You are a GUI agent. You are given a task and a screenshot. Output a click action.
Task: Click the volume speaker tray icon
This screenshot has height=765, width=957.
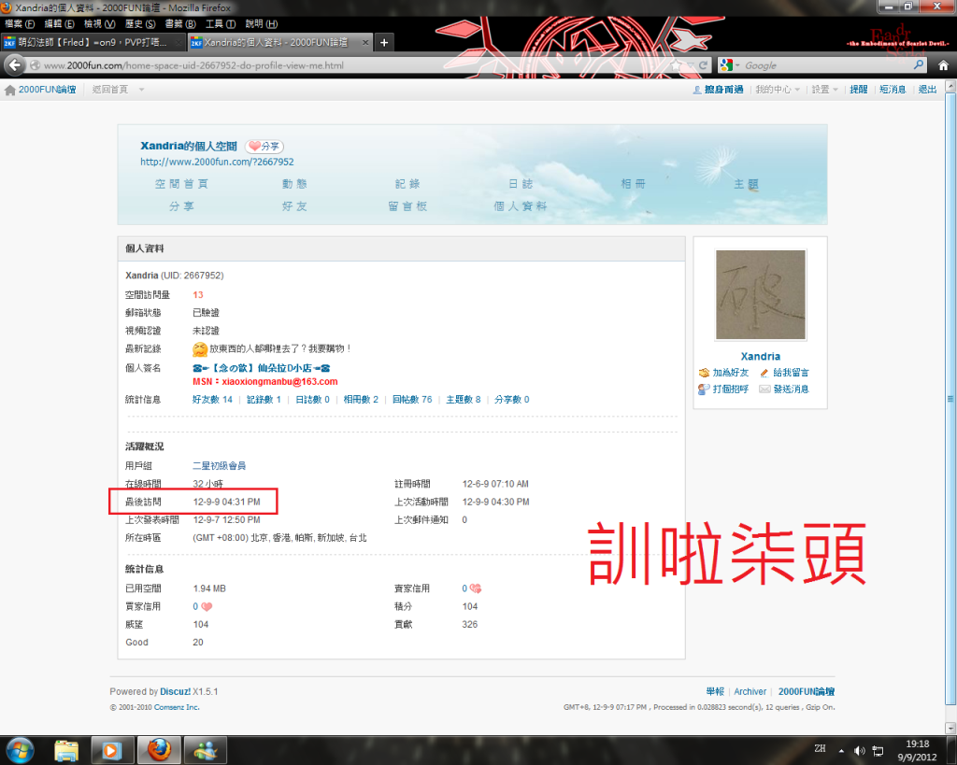(x=858, y=750)
